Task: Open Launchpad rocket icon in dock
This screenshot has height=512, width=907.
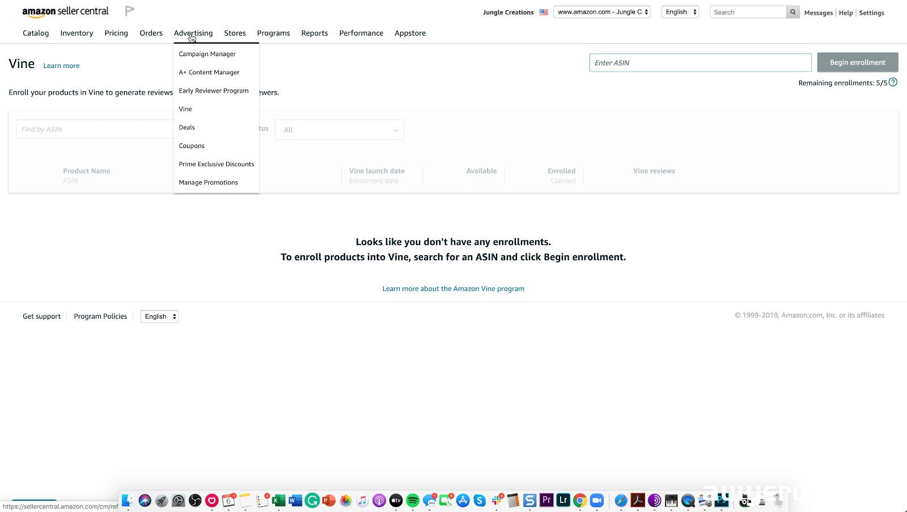Action: (x=162, y=500)
